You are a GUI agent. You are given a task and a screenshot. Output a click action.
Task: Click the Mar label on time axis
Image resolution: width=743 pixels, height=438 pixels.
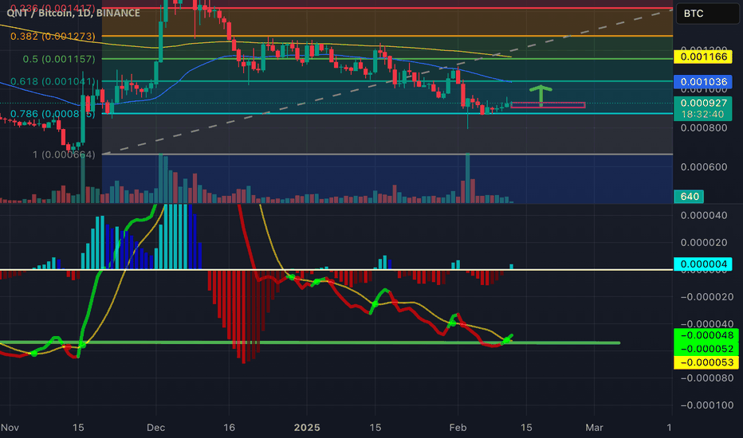594,428
